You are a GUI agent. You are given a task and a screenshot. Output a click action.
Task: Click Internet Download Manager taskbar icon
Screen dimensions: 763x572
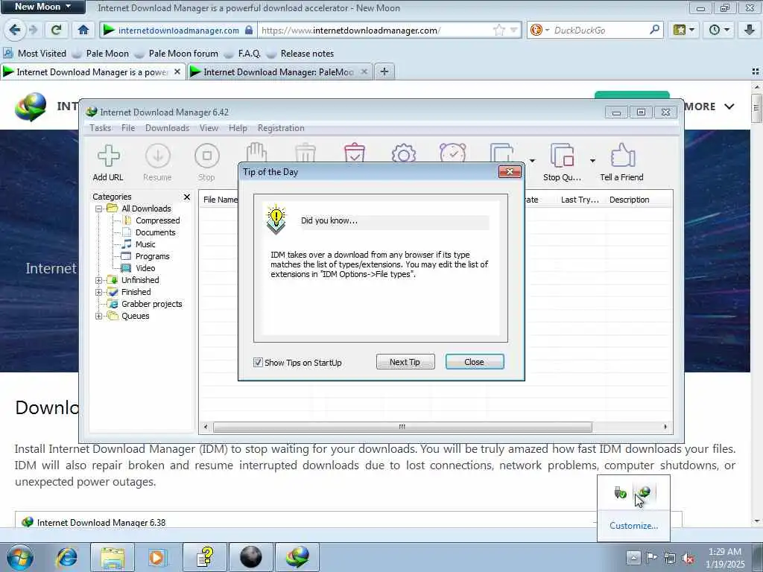coord(297,557)
